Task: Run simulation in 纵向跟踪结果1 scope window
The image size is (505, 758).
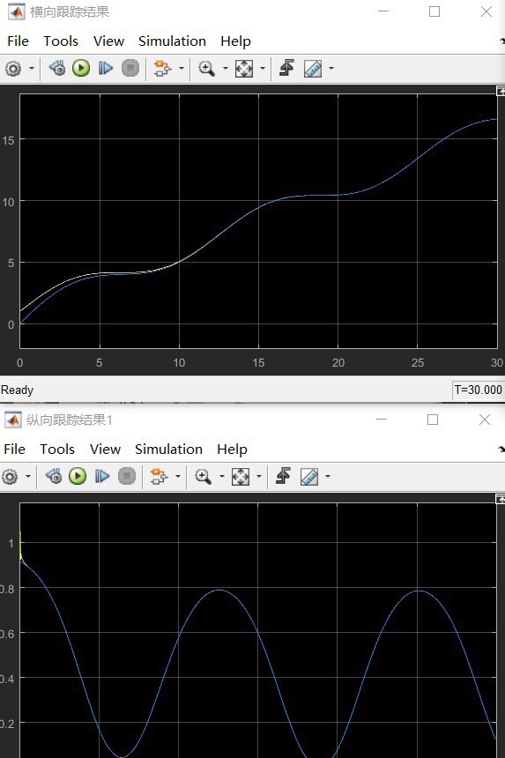Action: point(78,476)
